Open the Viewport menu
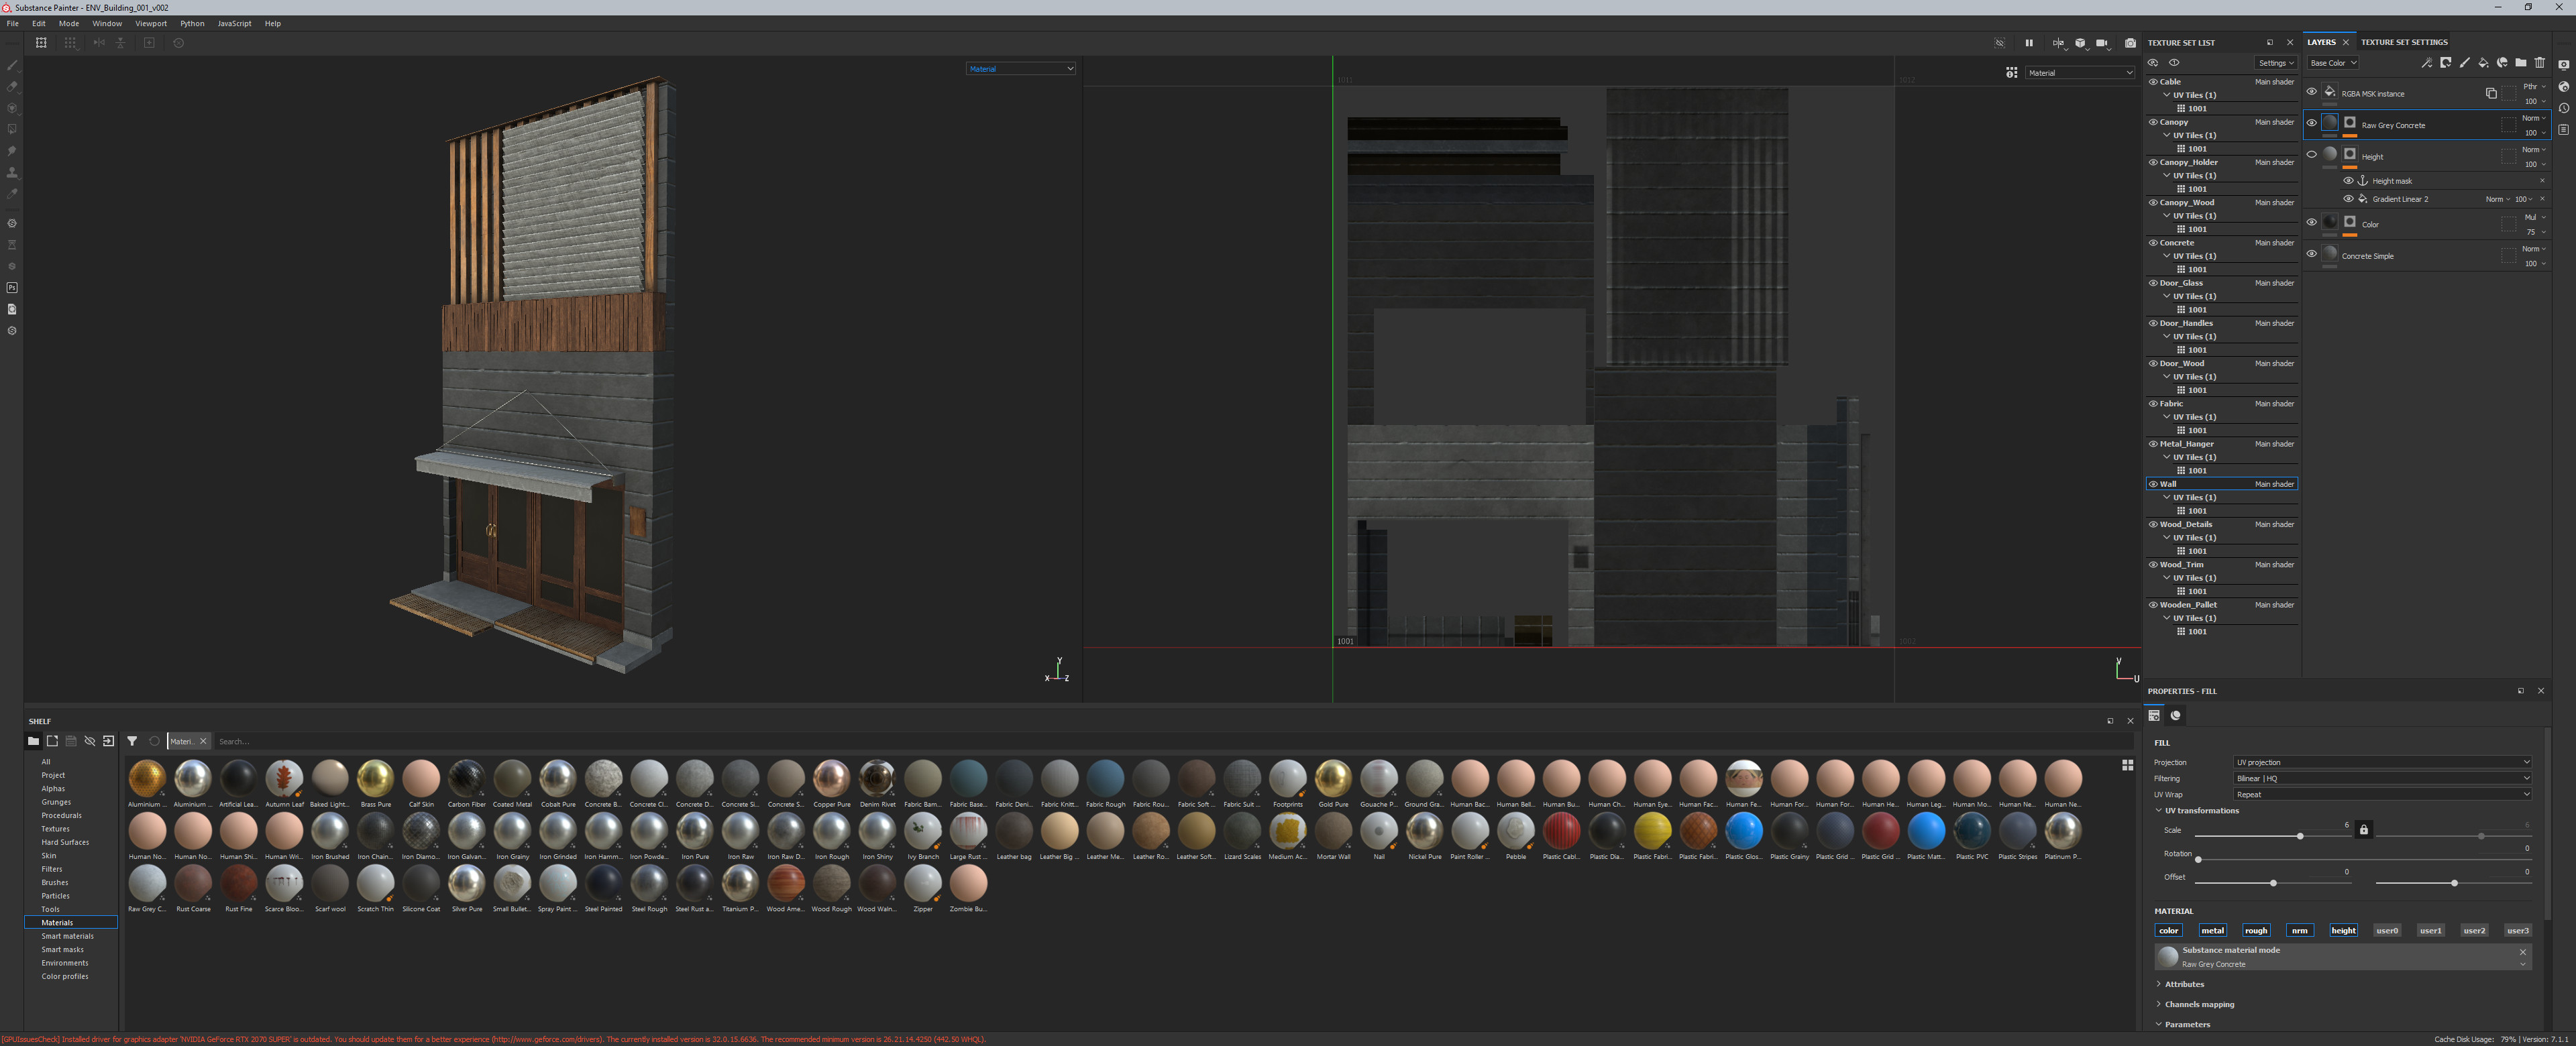 click(151, 23)
